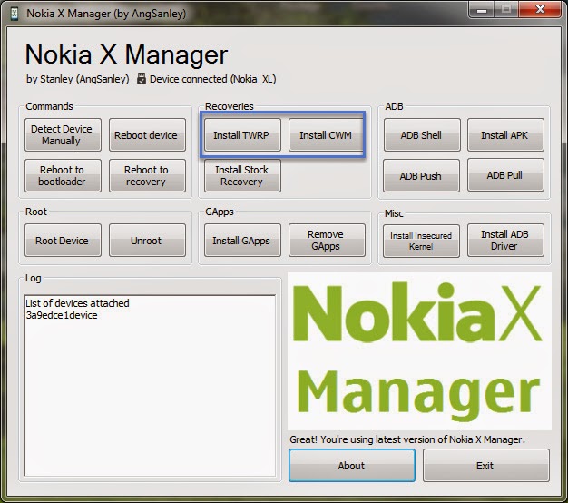Click the Detect Device Manually button
Viewport: 568px width, 503px height.
63,134
